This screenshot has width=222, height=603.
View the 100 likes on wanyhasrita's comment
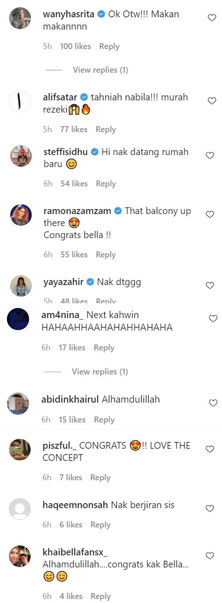[x=76, y=47]
